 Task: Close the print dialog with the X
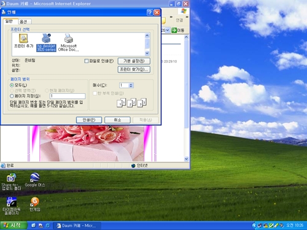157,12
